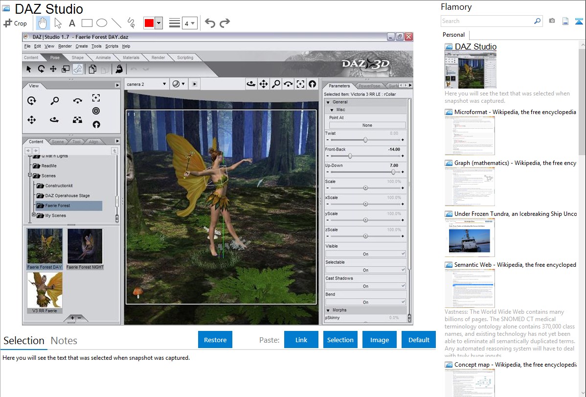Click the bone pose tool in DAZ toolbar
Viewport: 586px width, 397px height.
point(78,69)
